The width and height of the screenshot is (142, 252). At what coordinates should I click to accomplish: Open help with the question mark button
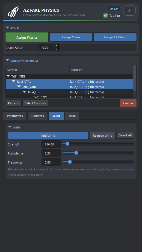point(129,11)
